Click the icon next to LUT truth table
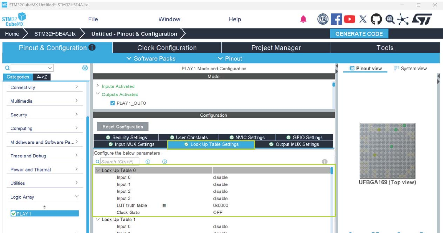443x233 pixels. [164, 206]
